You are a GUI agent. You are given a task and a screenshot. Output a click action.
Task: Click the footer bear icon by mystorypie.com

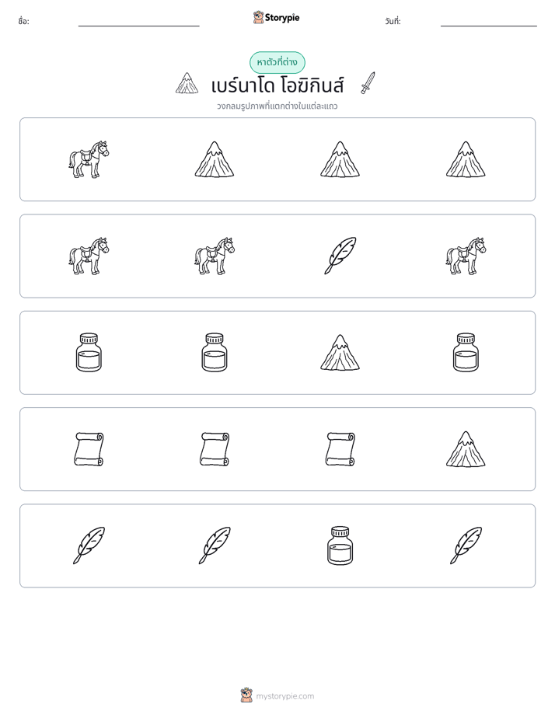pos(246,695)
